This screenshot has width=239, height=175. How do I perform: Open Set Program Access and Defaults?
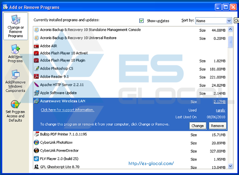(x=15, y=111)
